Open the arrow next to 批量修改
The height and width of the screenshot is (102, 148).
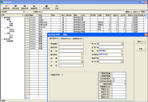coord(40,7)
